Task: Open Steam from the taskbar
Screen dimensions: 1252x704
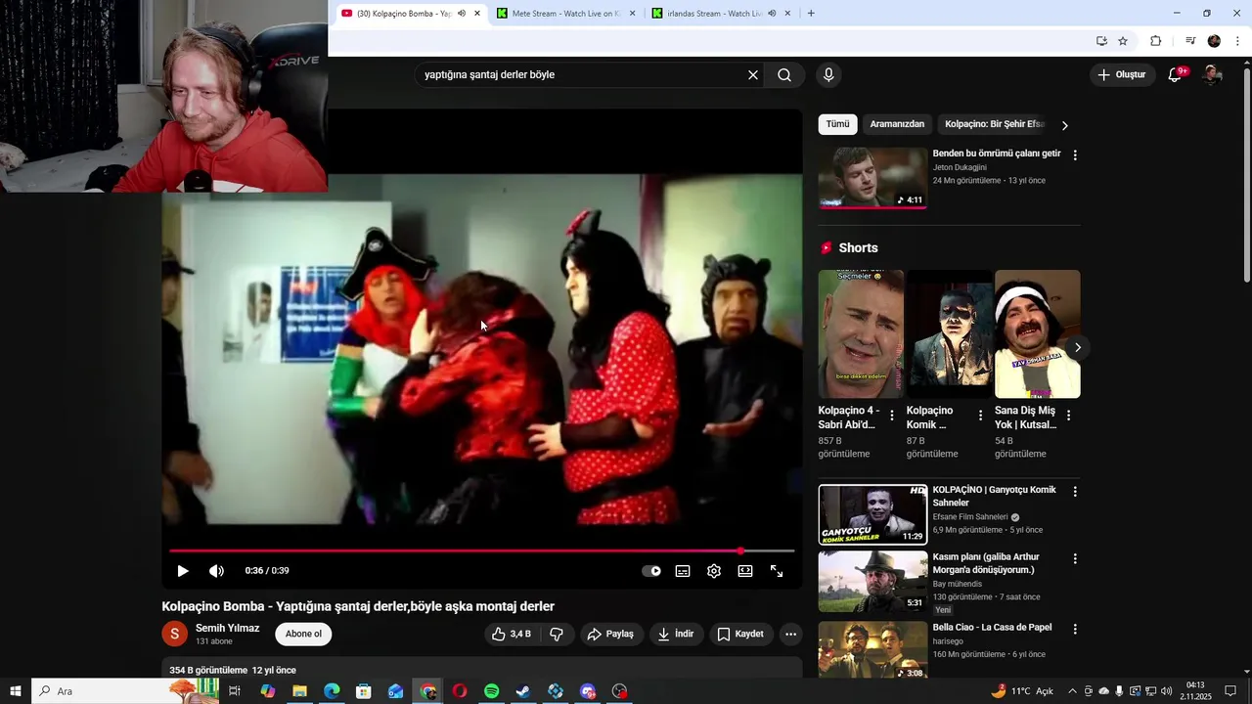Action: point(523,691)
